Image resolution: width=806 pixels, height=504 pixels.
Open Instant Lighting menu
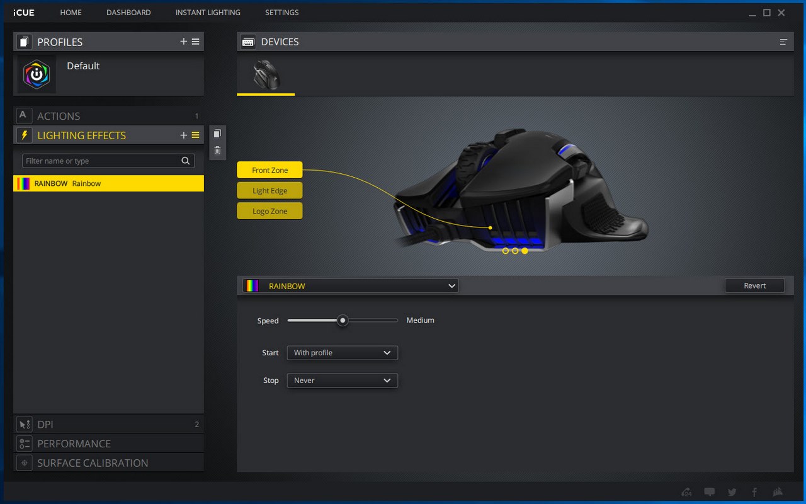coord(208,13)
